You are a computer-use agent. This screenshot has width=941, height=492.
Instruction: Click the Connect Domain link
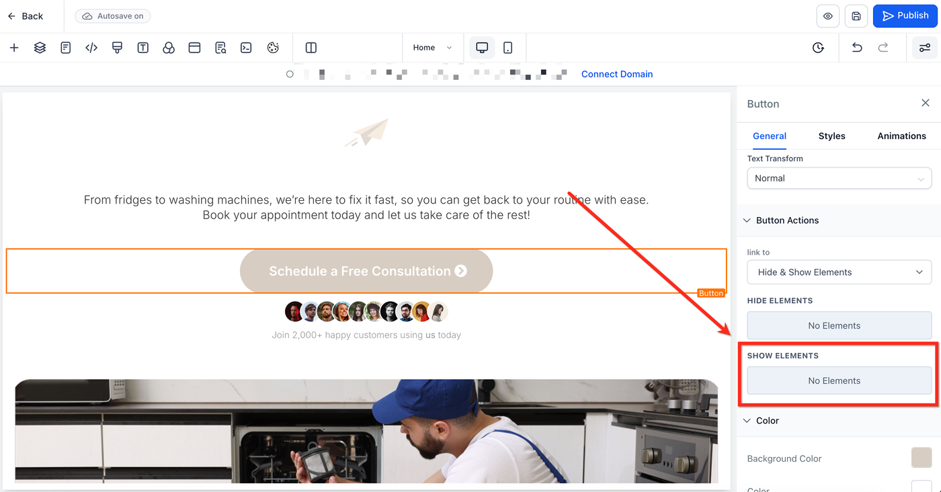pyautogui.click(x=616, y=74)
